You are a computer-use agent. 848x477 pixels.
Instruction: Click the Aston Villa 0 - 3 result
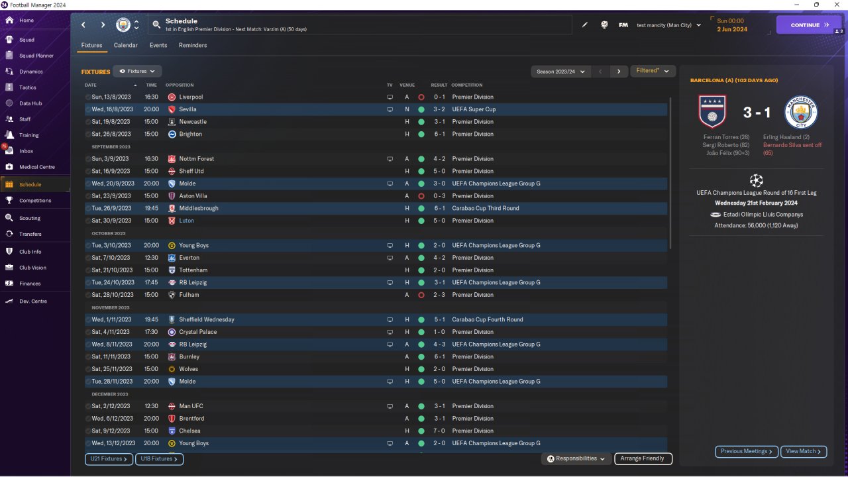tap(440, 196)
